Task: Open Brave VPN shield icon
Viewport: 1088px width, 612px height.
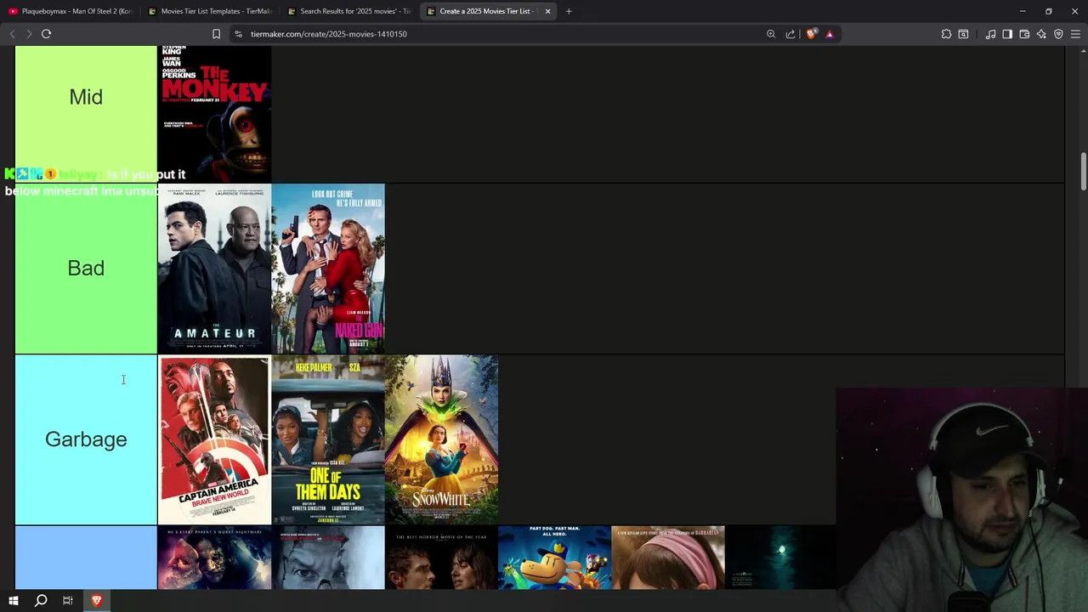Action: point(1058,34)
